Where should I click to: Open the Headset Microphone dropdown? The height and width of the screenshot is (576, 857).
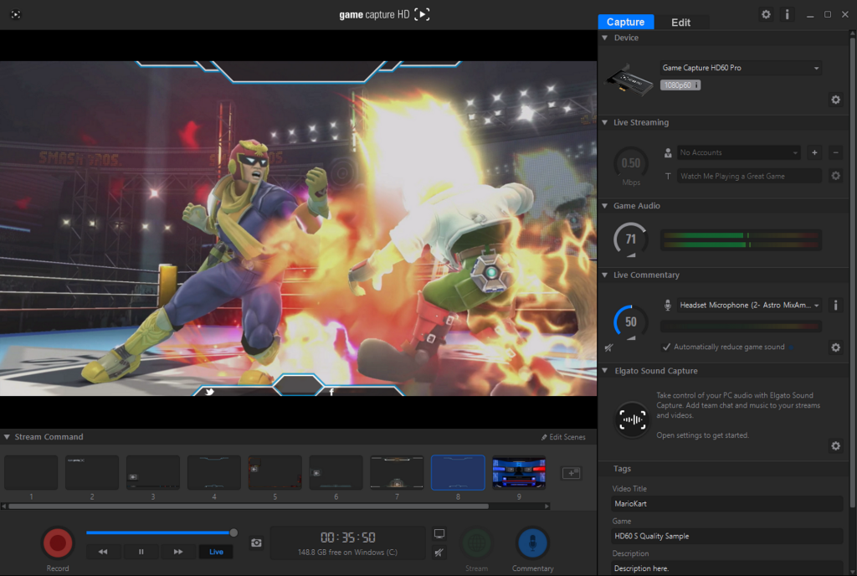coord(749,305)
